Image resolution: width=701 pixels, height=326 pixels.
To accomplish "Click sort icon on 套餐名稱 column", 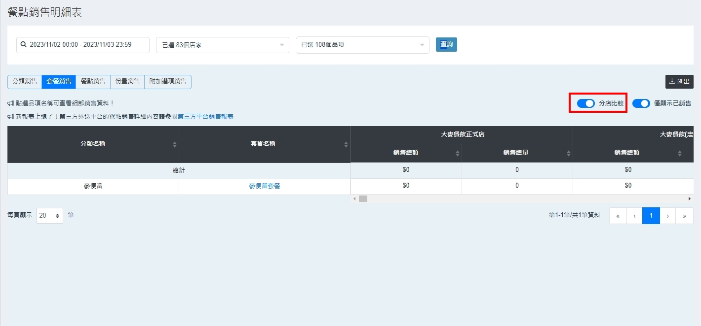I will (346, 144).
